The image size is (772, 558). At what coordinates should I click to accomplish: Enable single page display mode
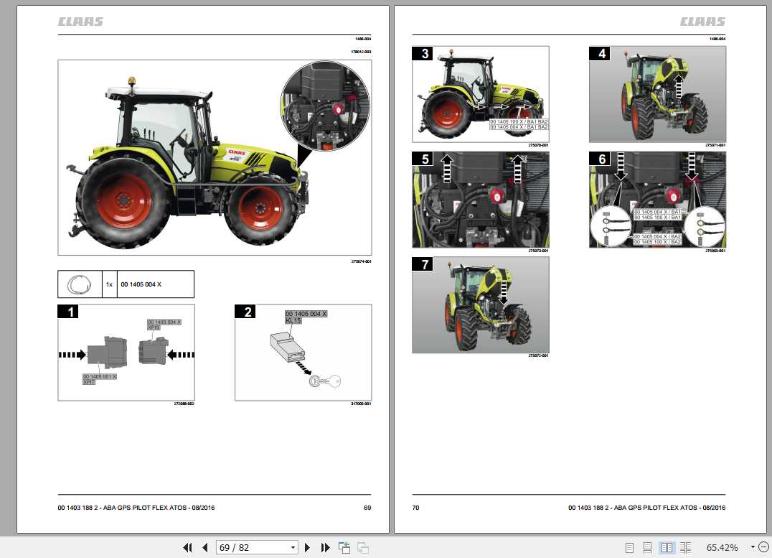(x=631, y=547)
